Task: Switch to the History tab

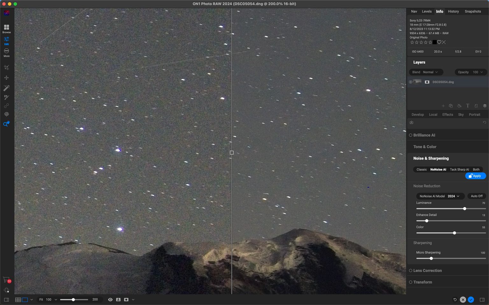Action: click(453, 11)
